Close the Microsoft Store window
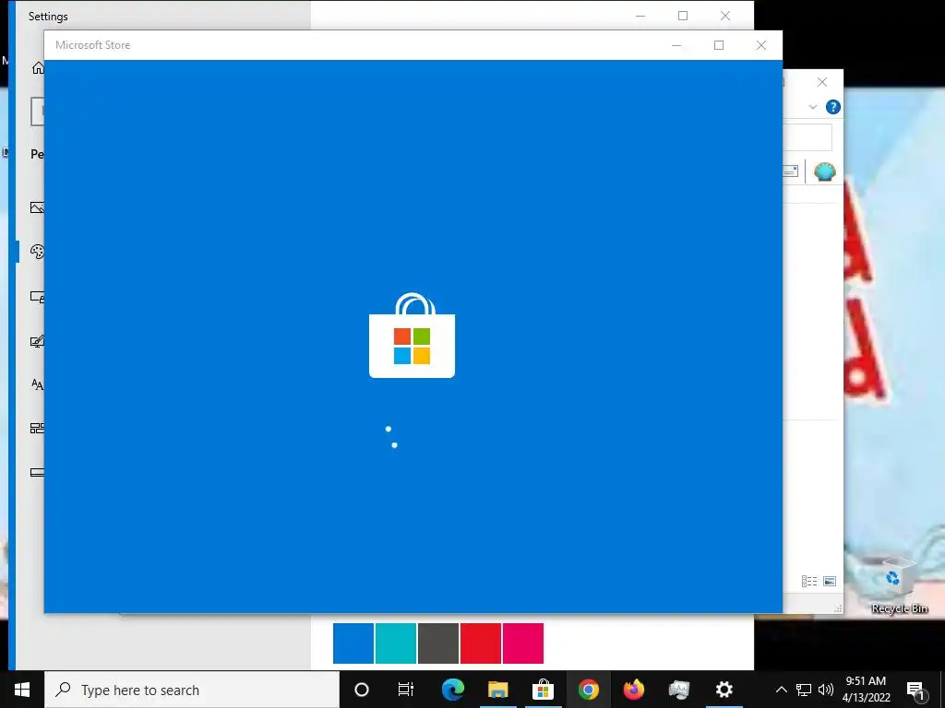The width and height of the screenshot is (945, 708). click(x=761, y=45)
